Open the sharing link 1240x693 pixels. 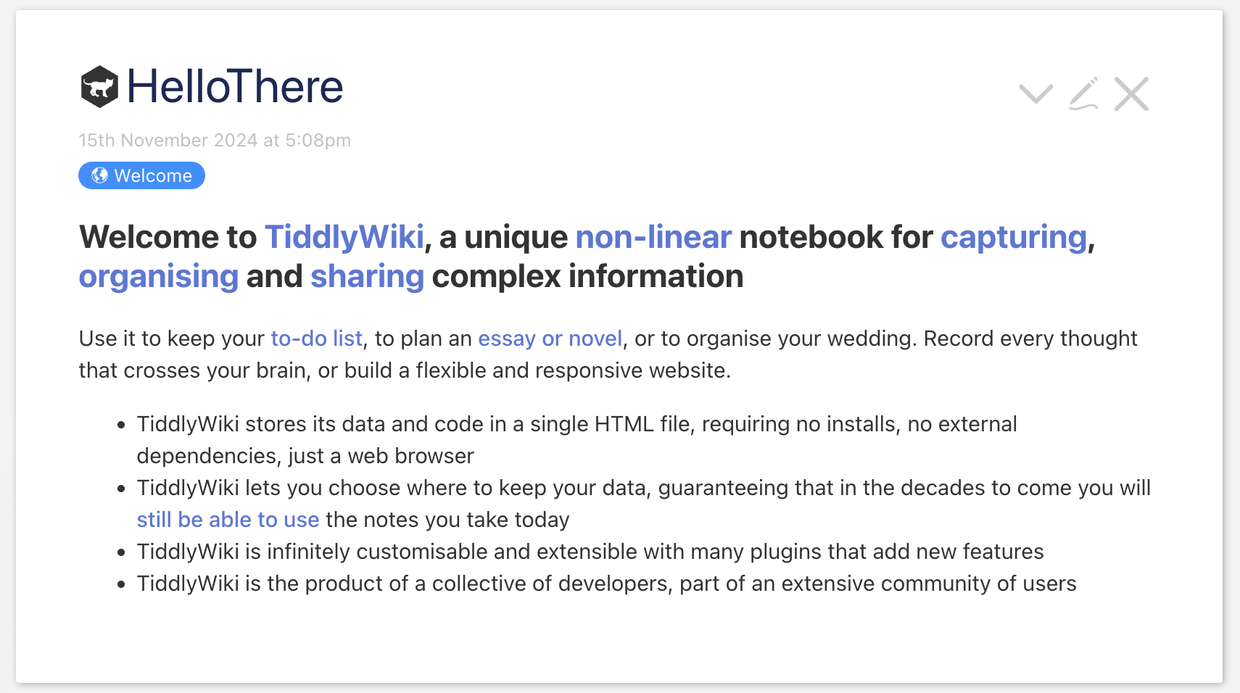click(x=367, y=276)
